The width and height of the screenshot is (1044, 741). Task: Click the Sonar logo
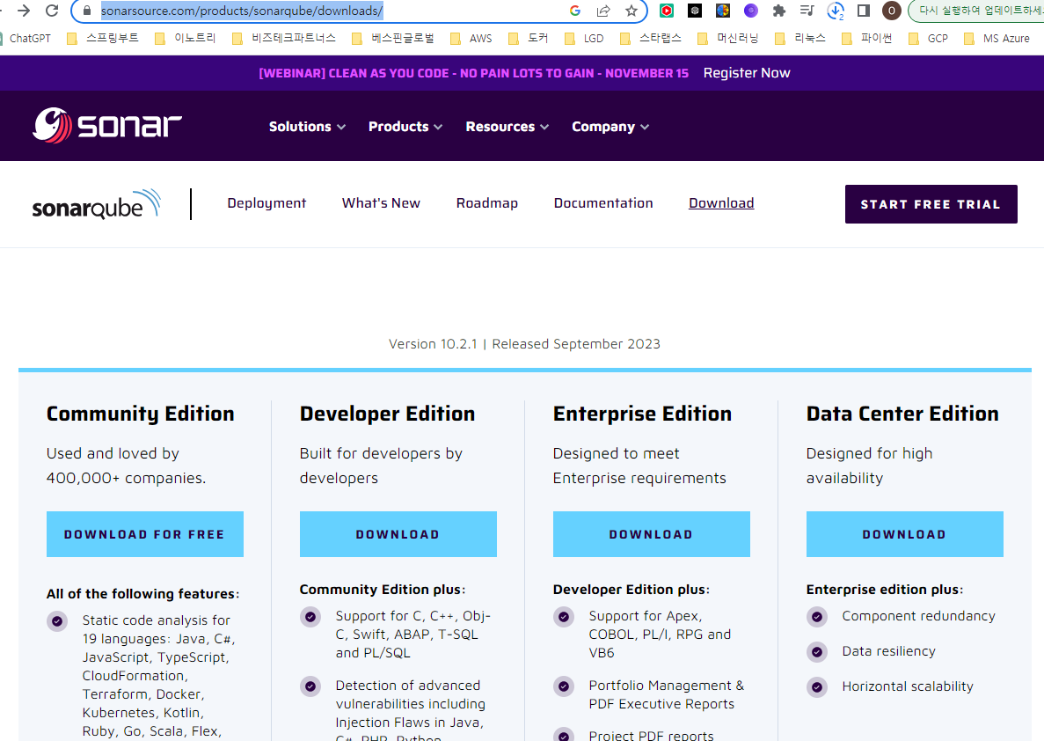(107, 125)
